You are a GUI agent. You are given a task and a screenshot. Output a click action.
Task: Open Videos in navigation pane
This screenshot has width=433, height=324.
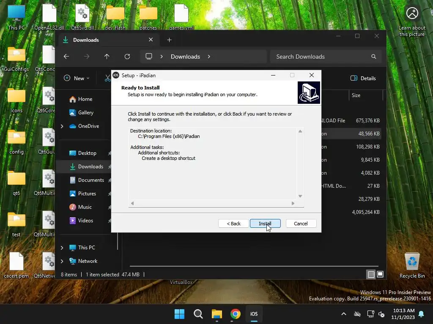(x=85, y=221)
